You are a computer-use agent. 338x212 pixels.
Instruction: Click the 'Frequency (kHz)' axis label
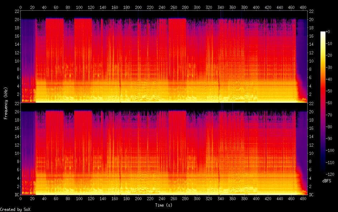(6, 103)
